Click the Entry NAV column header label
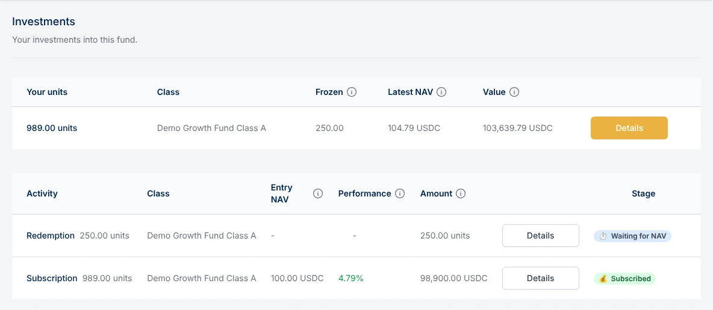The image size is (713, 310). click(x=282, y=194)
